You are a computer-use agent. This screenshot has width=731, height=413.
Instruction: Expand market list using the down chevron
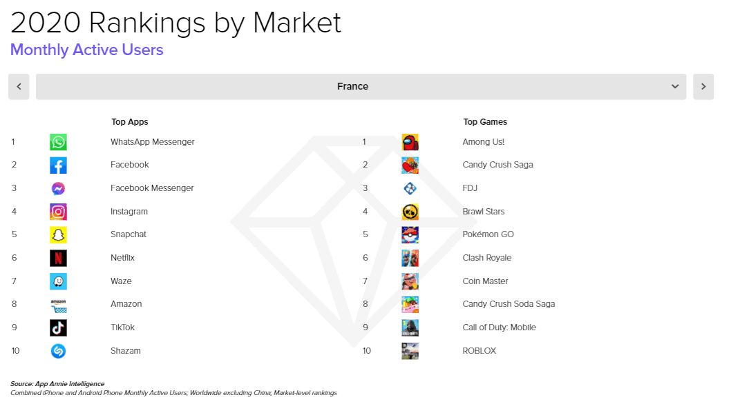(675, 87)
